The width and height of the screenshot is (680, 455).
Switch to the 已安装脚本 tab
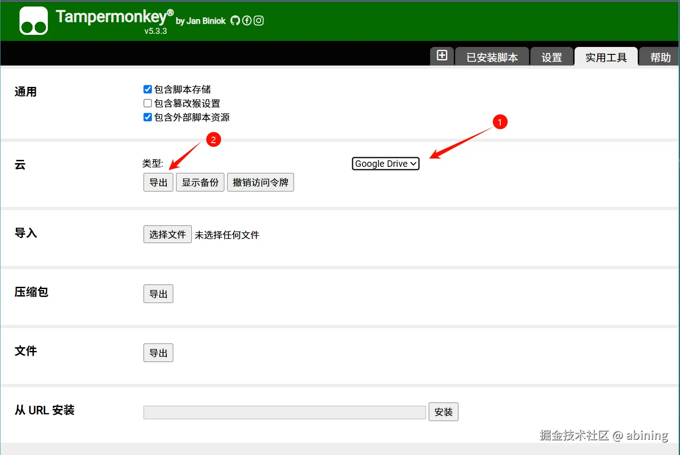point(492,57)
